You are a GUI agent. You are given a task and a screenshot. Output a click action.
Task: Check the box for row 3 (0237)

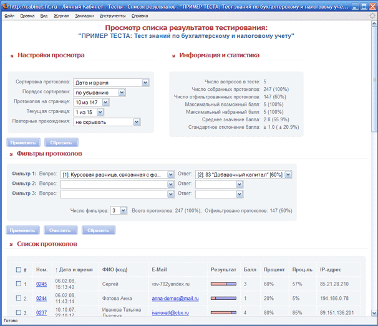click(x=19, y=312)
